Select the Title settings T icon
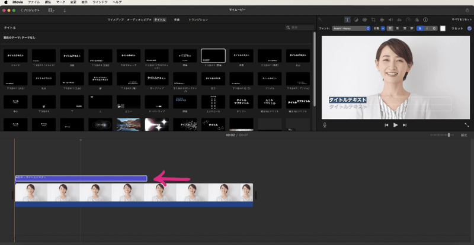 tap(347, 20)
